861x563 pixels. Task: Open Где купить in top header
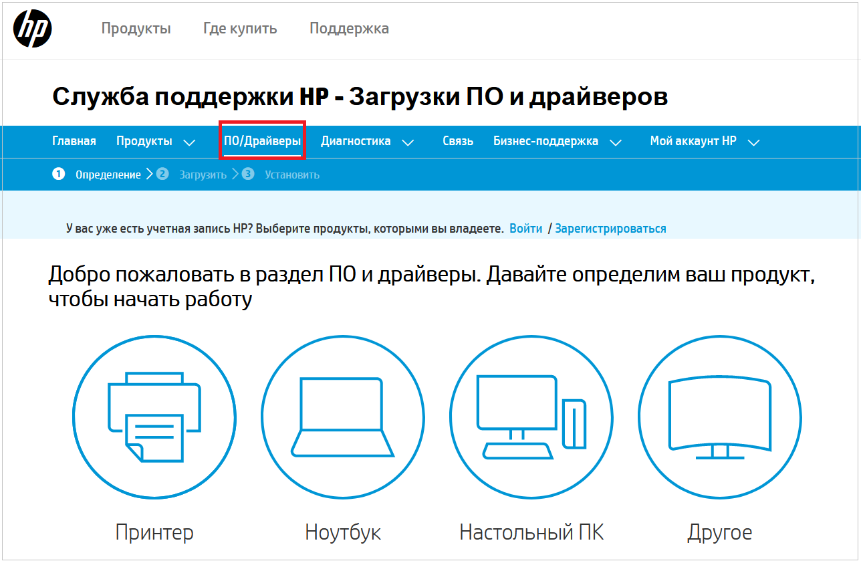240,29
